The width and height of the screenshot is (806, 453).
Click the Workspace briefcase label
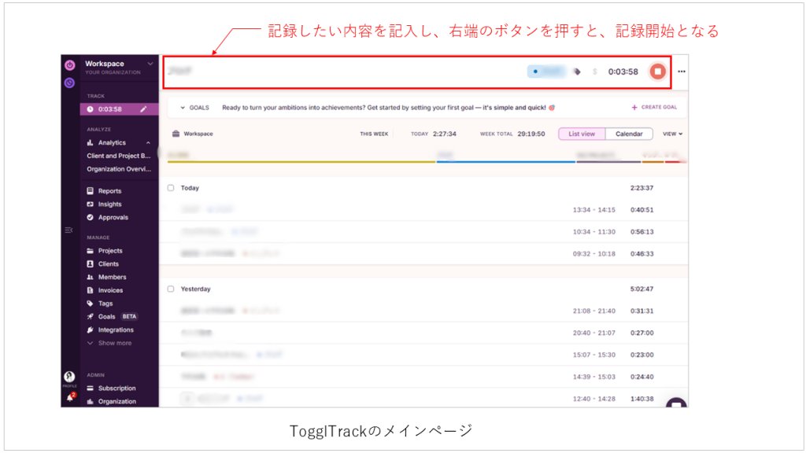[193, 134]
